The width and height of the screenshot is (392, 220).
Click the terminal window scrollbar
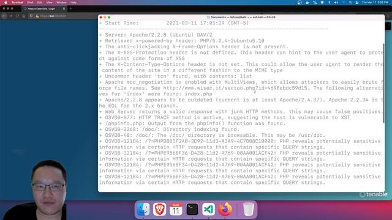point(383,83)
